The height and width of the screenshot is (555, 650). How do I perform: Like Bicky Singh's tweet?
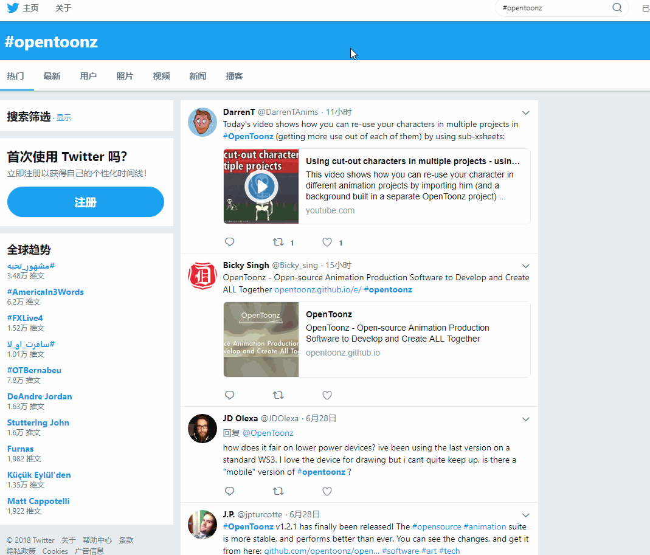327,395
